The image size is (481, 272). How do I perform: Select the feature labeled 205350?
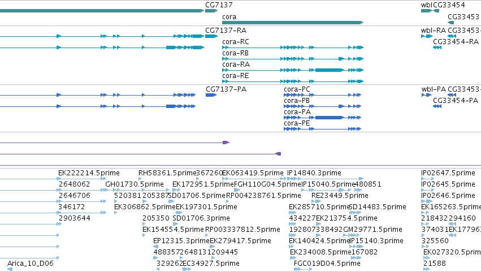(x=156, y=219)
